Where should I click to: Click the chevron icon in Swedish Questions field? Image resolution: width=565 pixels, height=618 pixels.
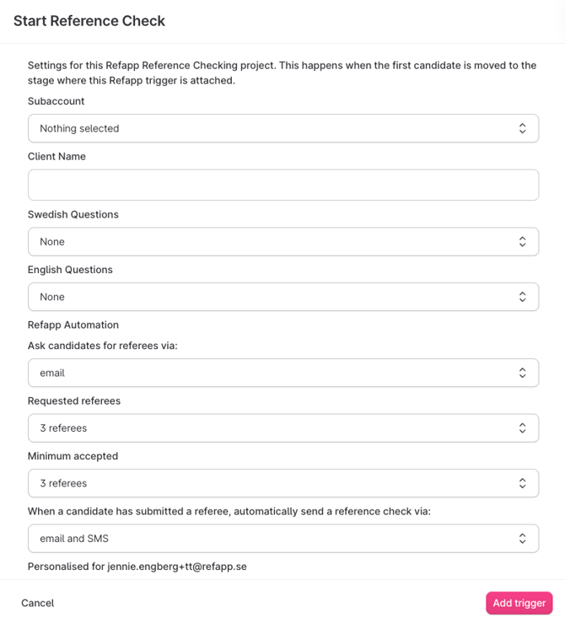(x=522, y=242)
